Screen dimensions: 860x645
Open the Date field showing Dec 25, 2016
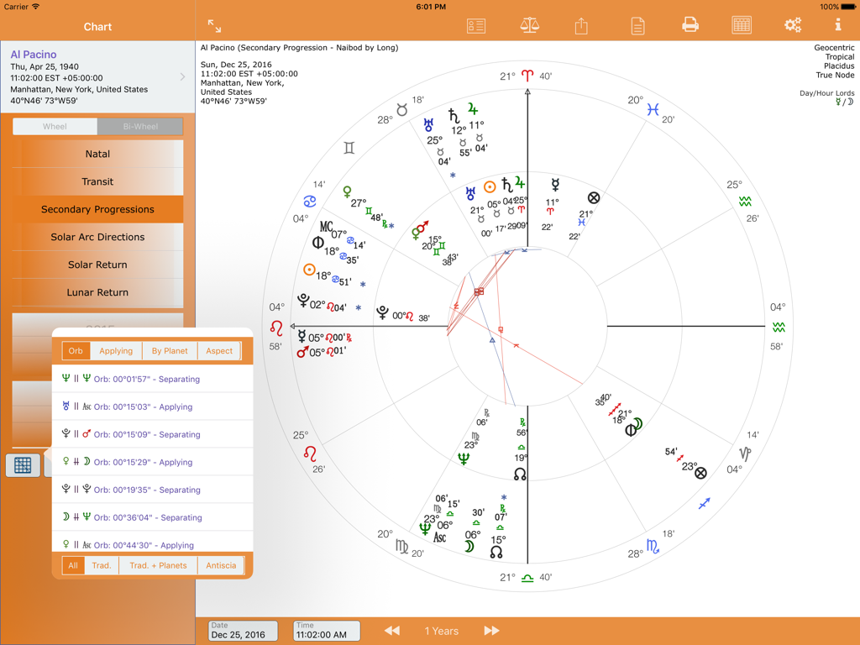coord(242,631)
